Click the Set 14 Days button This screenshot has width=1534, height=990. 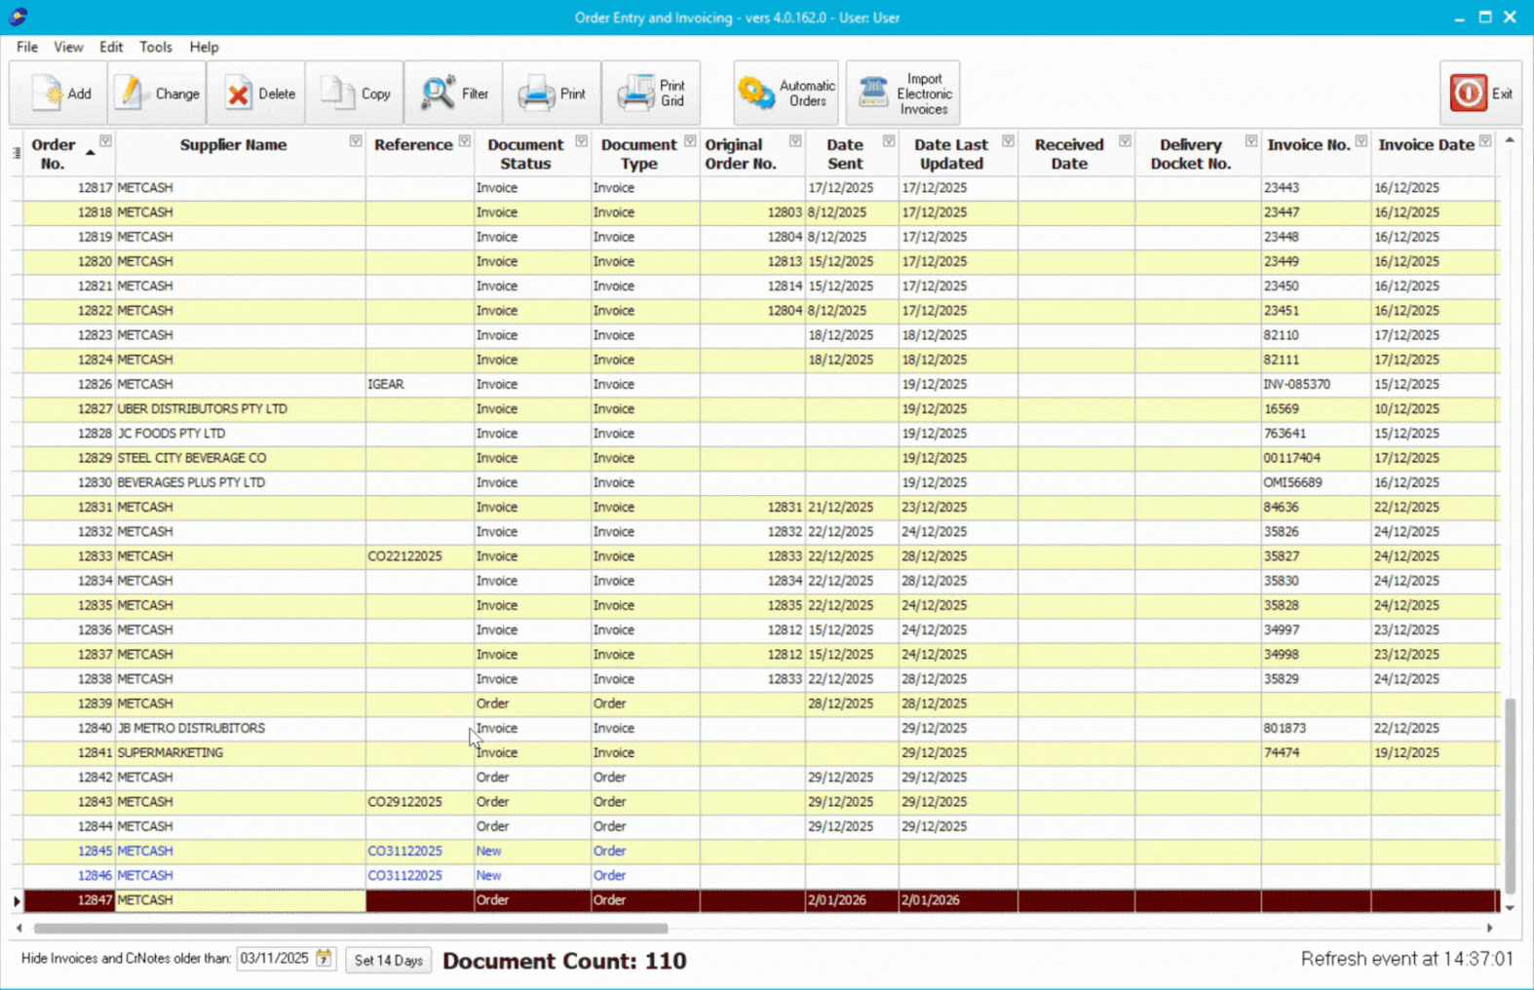click(x=388, y=960)
